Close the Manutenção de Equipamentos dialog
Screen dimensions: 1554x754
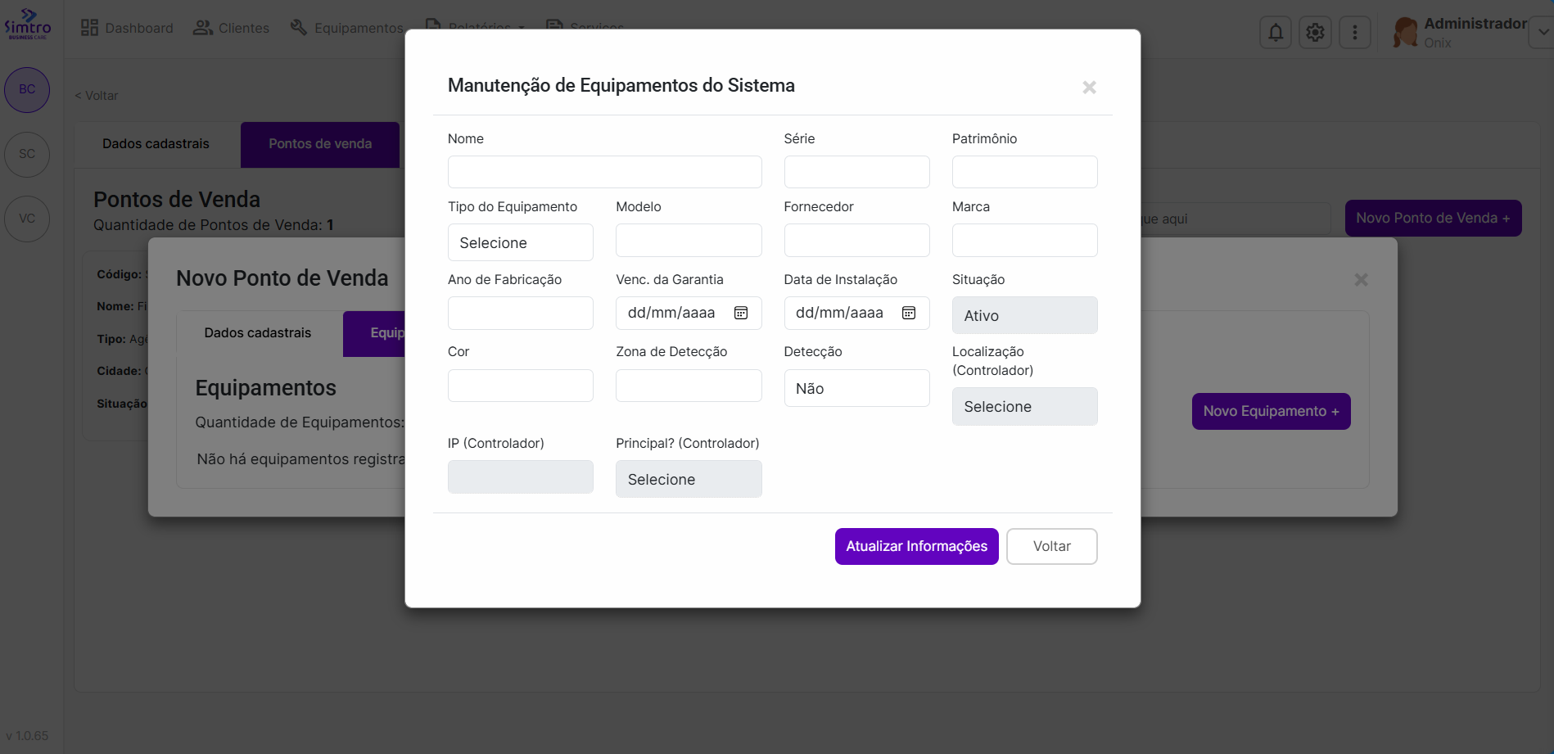pyautogui.click(x=1089, y=88)
